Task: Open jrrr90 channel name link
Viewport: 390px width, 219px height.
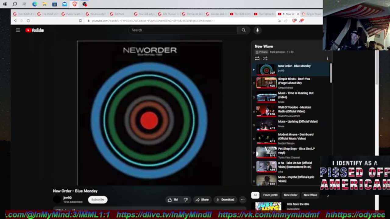Action: coord(67,198)
